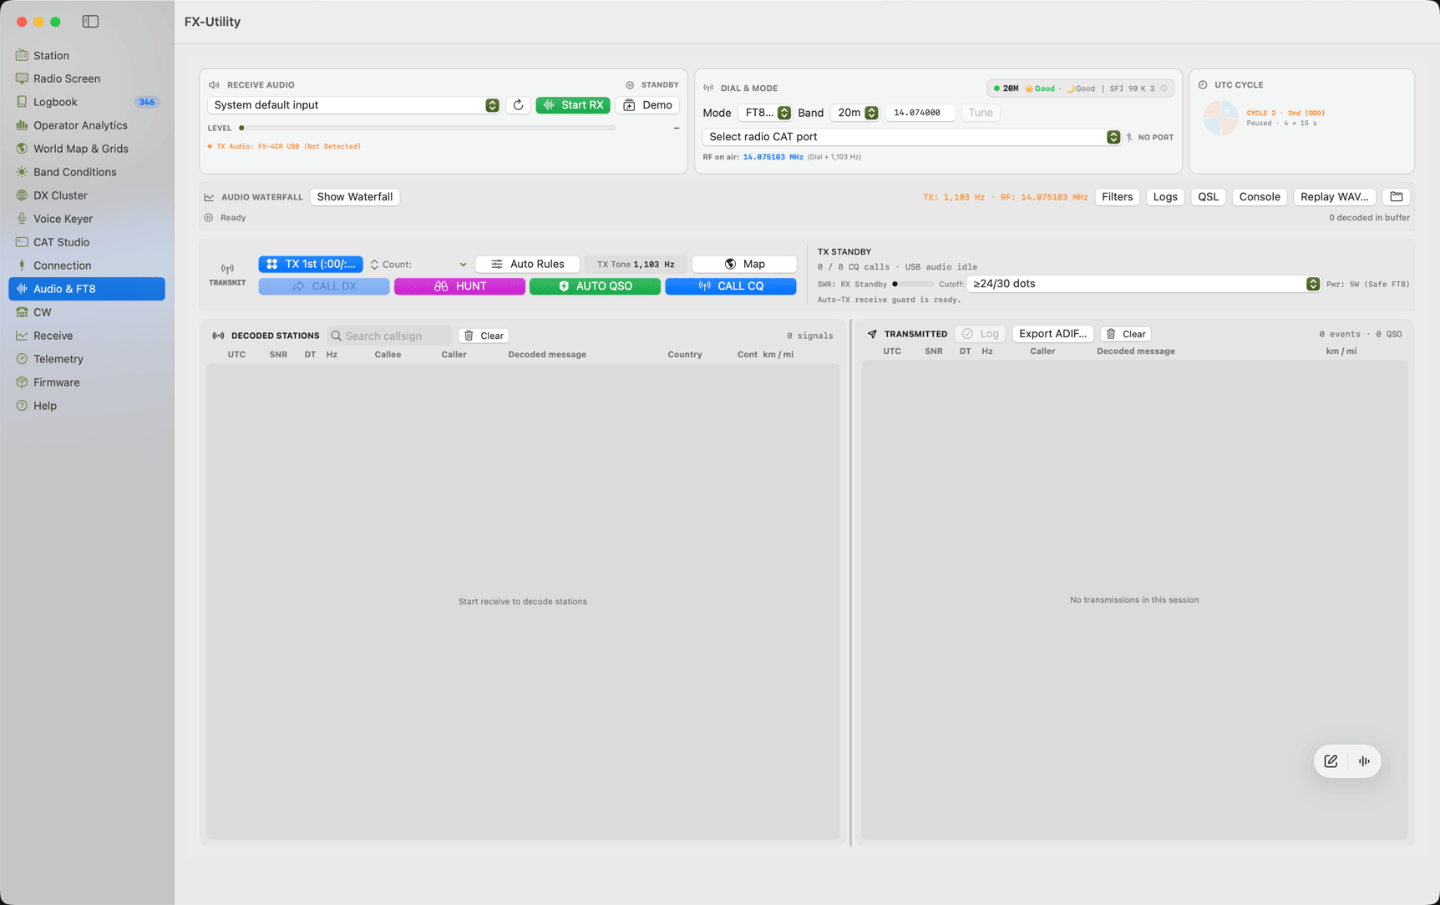
Task: Open Band Conditions section
Action: click(x=87, y=172)
